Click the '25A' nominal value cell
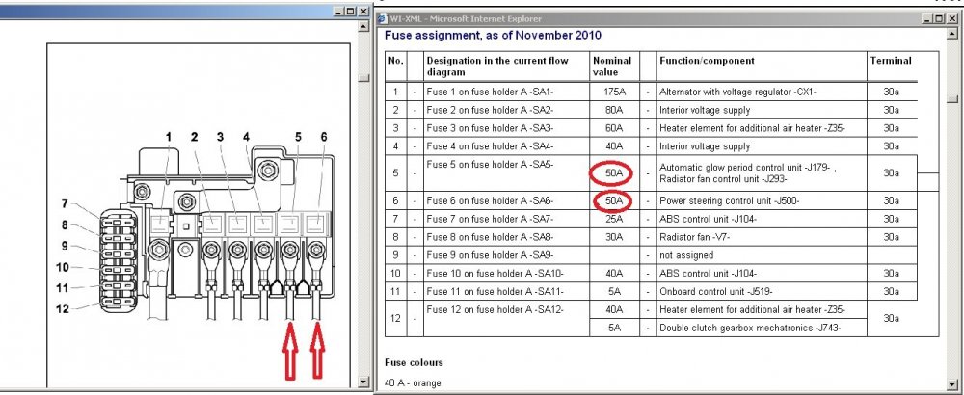Image resolution: width=964 pixels, height=395 pixels. 613,219
